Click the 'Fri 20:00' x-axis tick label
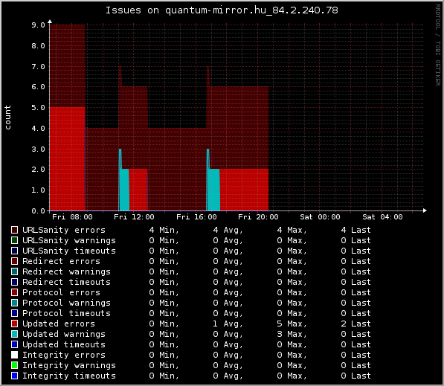 258,217
